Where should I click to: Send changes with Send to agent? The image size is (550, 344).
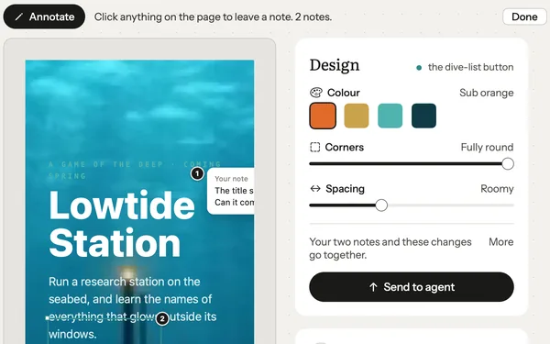(x=412, y=287)
